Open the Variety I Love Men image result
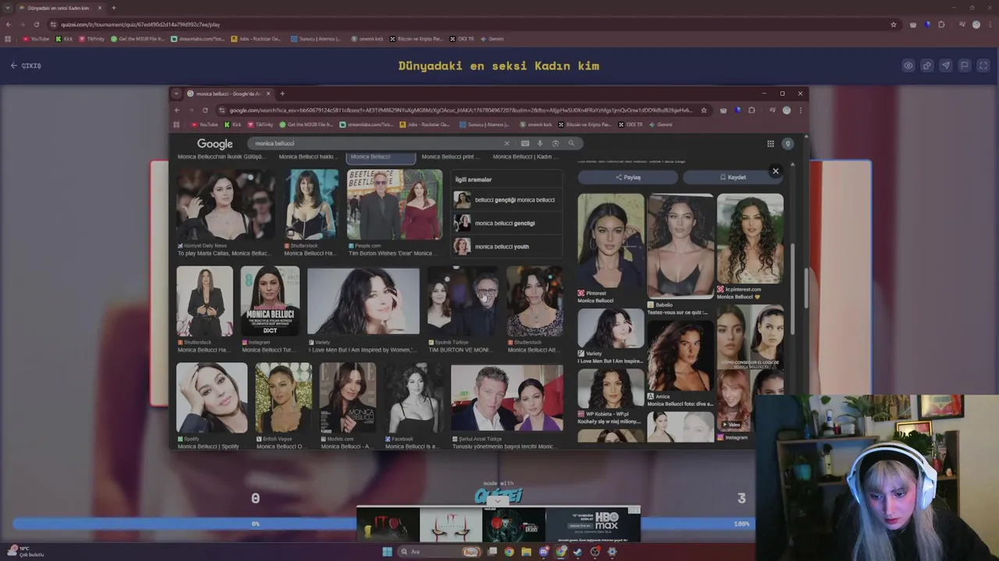Viewport: 999px width, 561px height. click(363, 302)
